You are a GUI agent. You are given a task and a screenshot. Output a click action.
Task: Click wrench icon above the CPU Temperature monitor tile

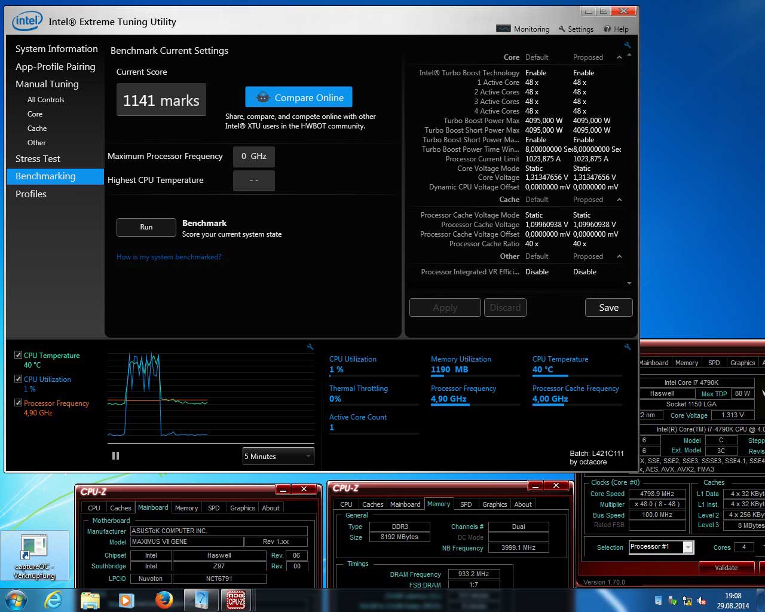tap(627, 347)
